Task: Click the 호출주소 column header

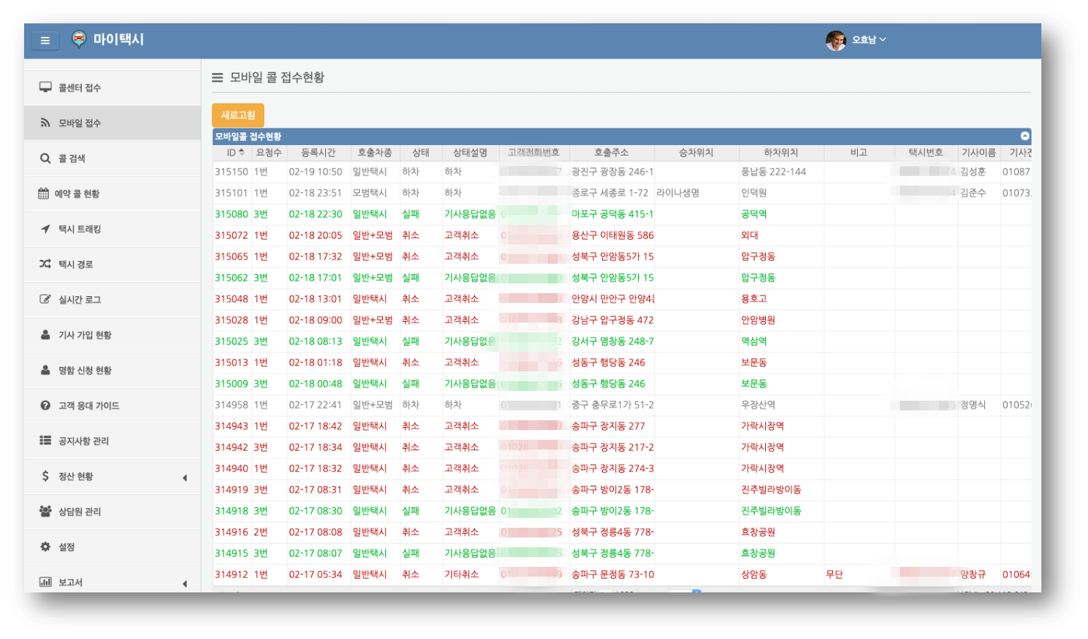Action: pyautogui.click(x=611, y=153)
